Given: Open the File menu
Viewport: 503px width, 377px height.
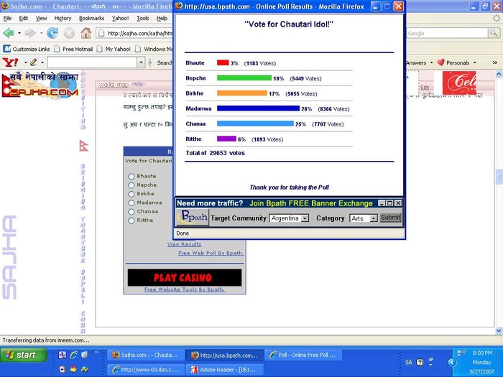Looking at the screenshot, I should click(x=7, y=18).
